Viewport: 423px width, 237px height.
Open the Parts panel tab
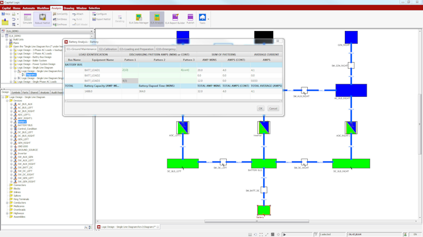25,92
